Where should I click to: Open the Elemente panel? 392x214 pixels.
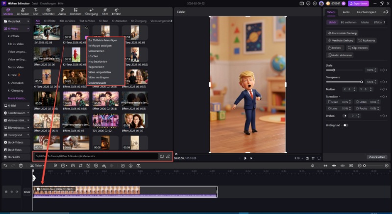(x=75, y=11)
